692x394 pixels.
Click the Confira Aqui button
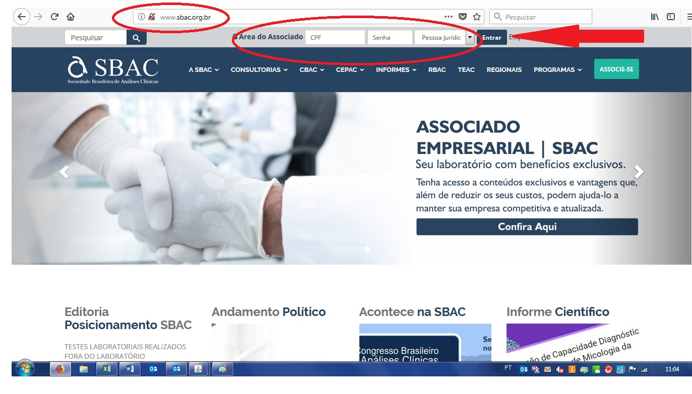coord(527,226)
